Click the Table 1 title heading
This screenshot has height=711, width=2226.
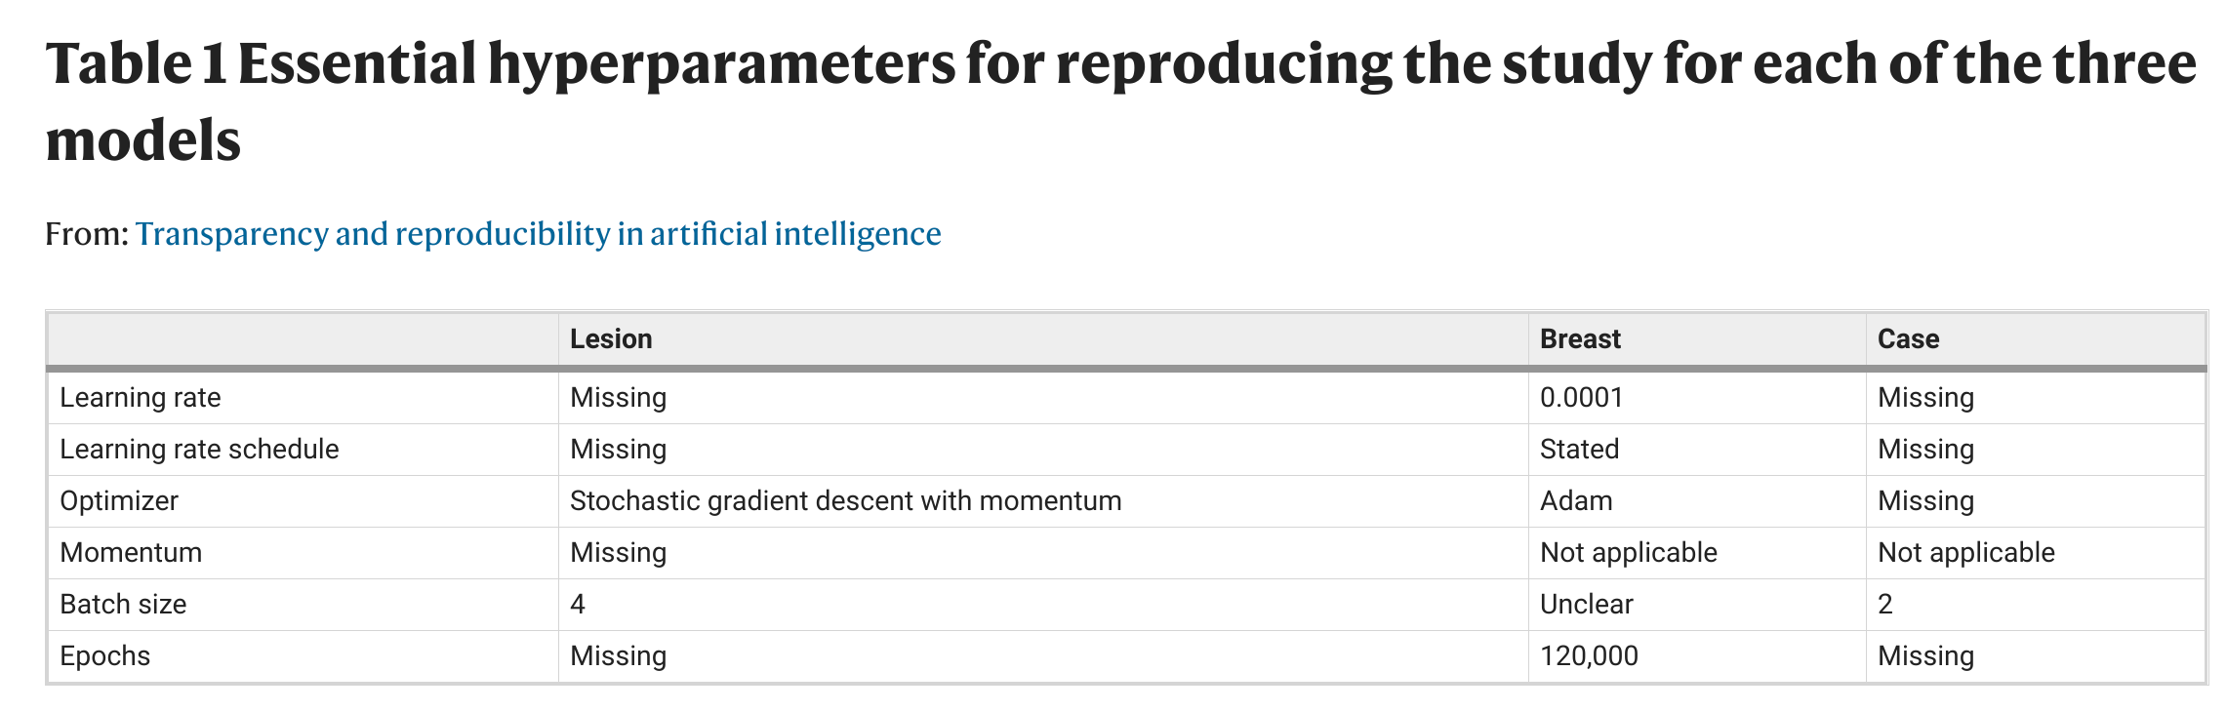click(x=1120, y=101)
